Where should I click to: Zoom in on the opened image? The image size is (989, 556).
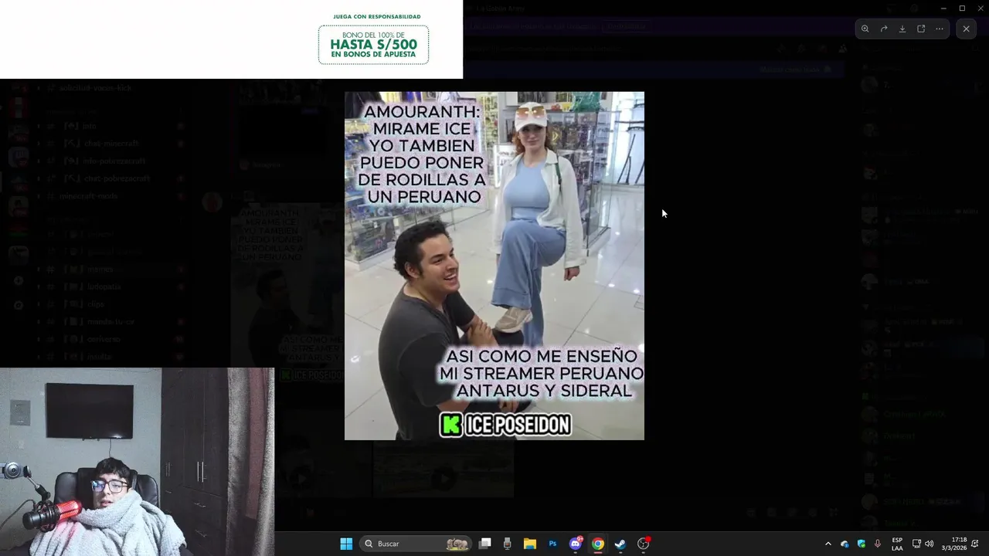pyautogui.click(x=865, y=29)
